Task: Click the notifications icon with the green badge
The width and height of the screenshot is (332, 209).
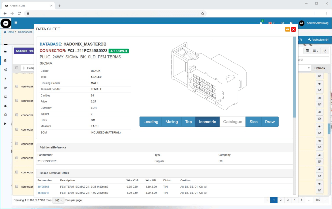Action: click(261, 23)
